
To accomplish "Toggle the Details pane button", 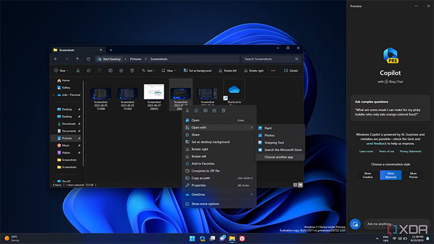I will 291,70.
